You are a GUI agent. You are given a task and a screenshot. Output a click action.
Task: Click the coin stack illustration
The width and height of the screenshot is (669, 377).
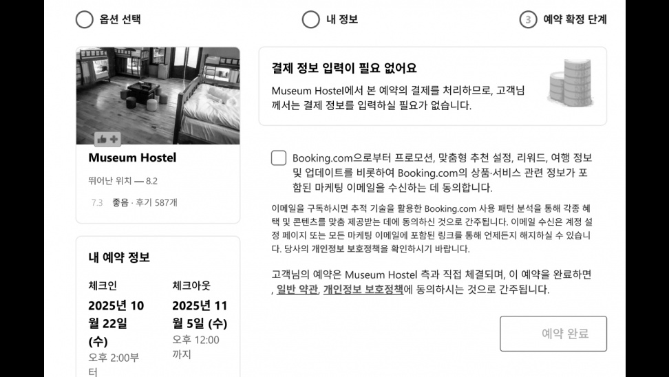[x=571, y=83]
